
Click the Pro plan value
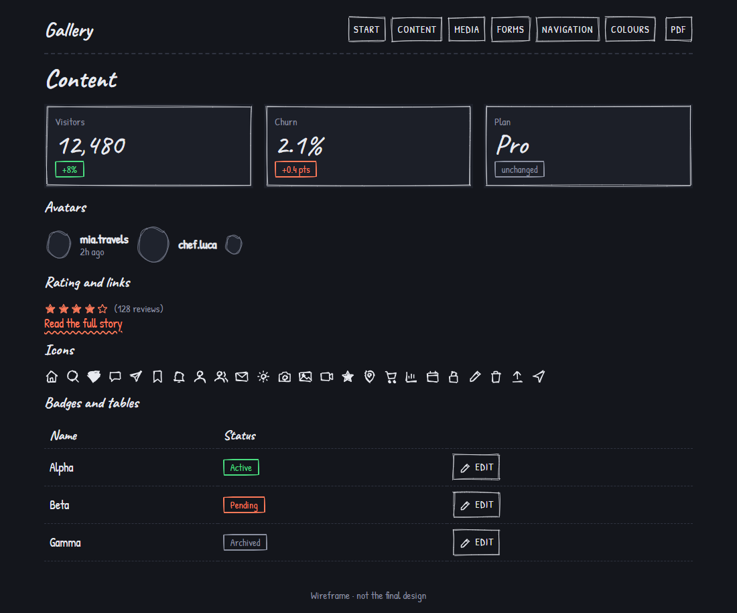click(513, 145)
